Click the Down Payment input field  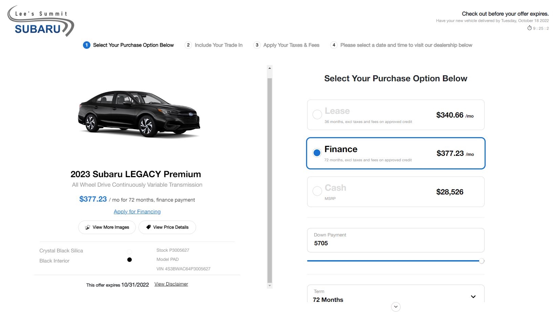pyautogui.click(x=396, y=240)
